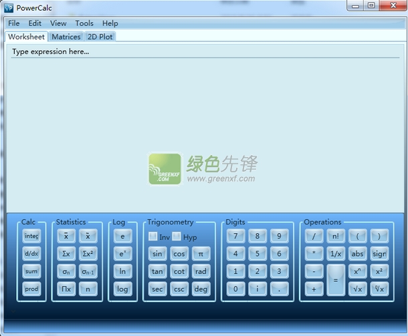Click the decimal point button
408x336 pixels.
(x=279, y=289)
